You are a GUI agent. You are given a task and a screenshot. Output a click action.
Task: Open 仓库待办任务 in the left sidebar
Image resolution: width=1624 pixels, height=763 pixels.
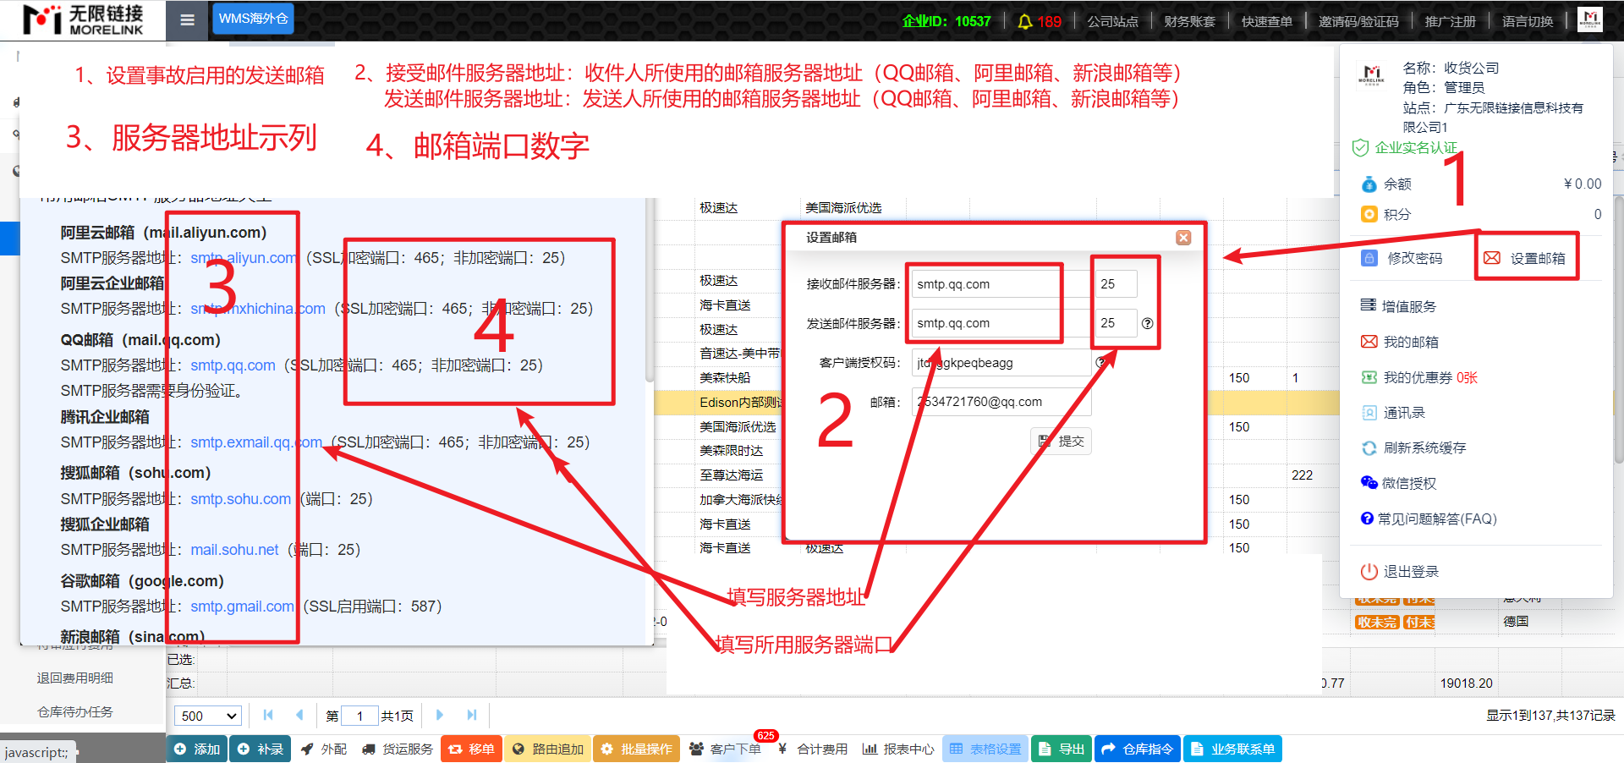75,711
